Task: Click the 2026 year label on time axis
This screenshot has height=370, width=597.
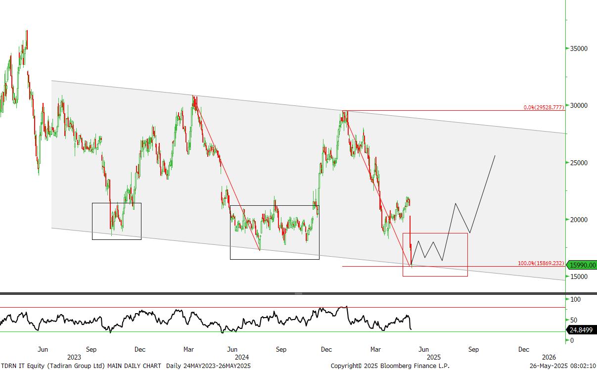Action: click(549, 357)
